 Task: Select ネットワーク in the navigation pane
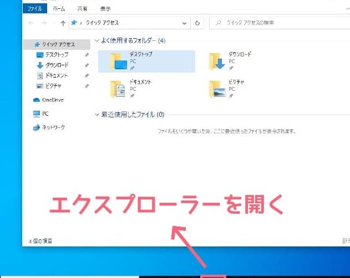(x=53, y=127)
